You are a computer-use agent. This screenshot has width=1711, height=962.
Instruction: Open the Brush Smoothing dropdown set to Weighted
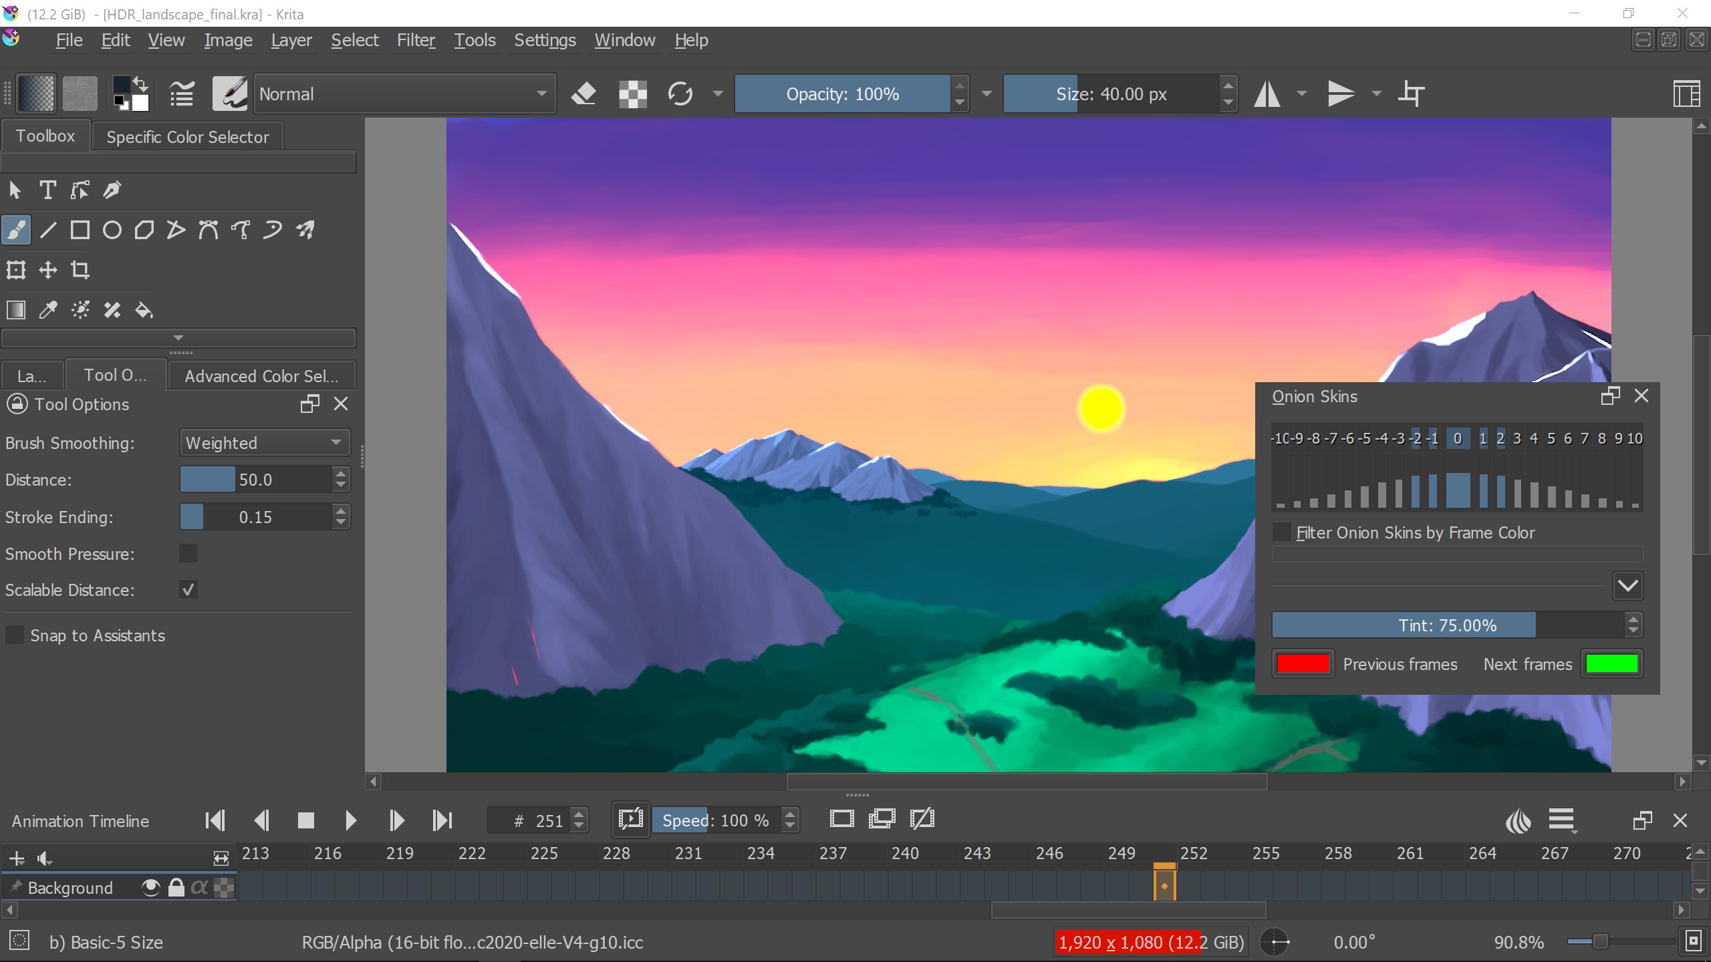tap(264, 442)
